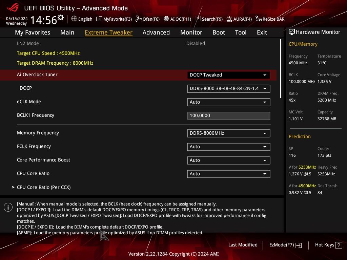Image resolution: width=347 pixels, height=260 pixels.
Task: Click the BCLK1 Frequency input field
Action: (x=229, y=116)
